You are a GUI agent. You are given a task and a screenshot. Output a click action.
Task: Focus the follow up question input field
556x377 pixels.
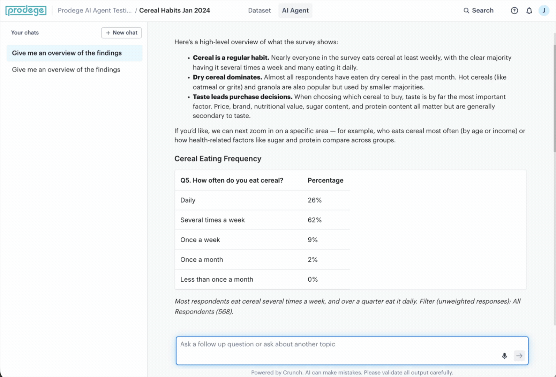pos(352,350)
